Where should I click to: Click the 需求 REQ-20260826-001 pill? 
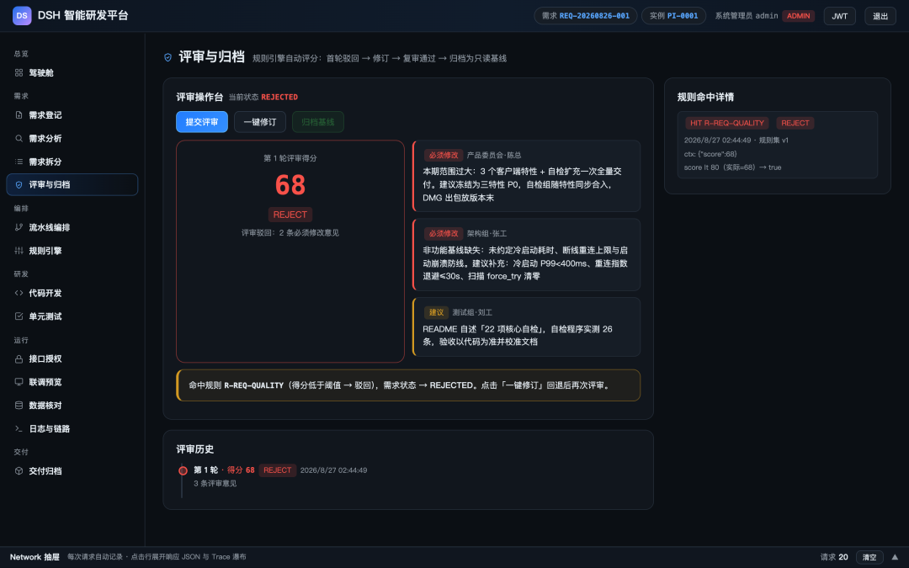pos(586,16)
